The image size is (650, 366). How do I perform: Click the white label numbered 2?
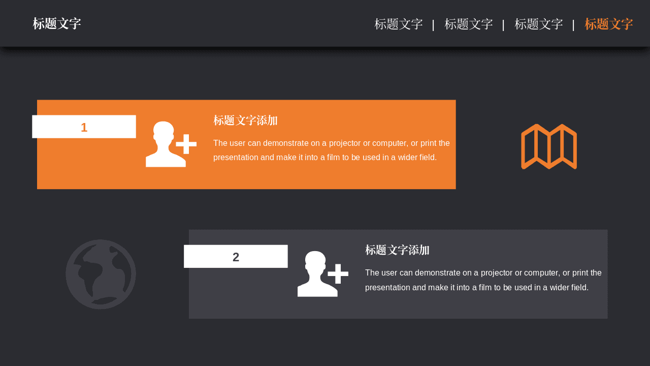coord(236,256)
